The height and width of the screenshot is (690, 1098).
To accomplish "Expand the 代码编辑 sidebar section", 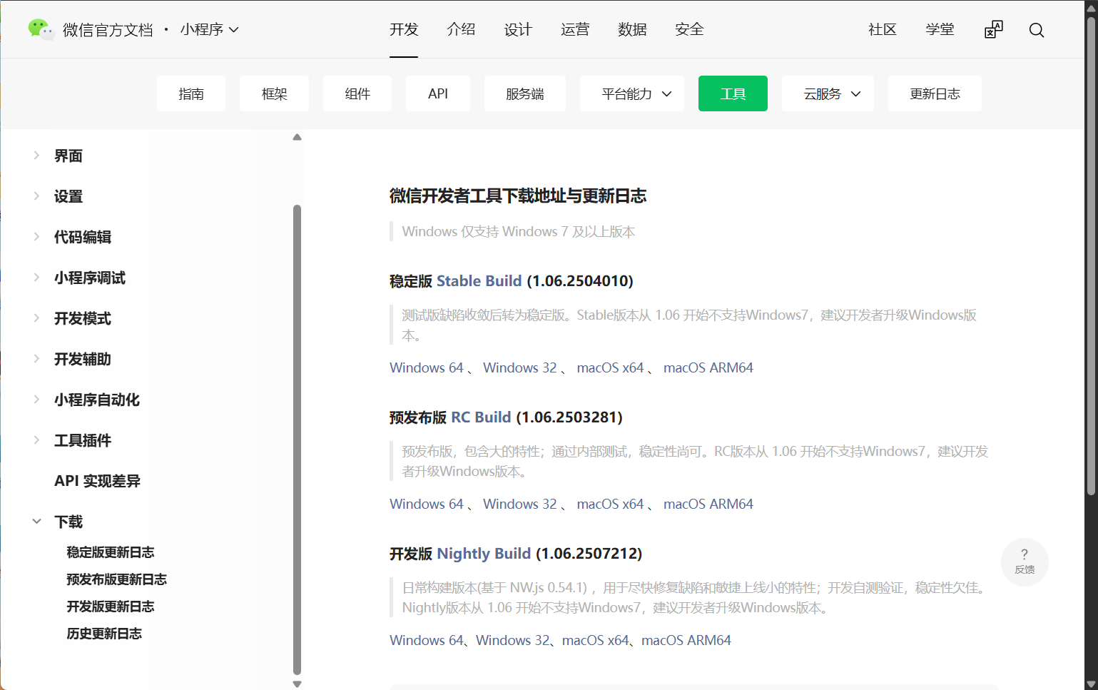I will tap(36, 236).
